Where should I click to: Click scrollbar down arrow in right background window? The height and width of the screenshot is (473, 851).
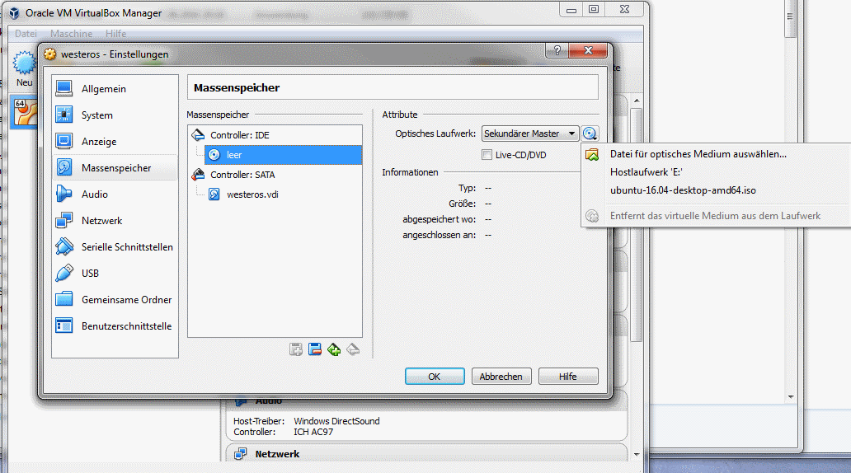click(x=791, y=397)
